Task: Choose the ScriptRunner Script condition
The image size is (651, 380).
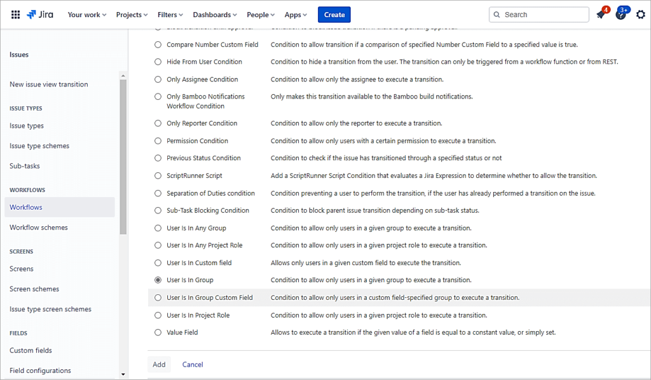Action: pos(157,175)
